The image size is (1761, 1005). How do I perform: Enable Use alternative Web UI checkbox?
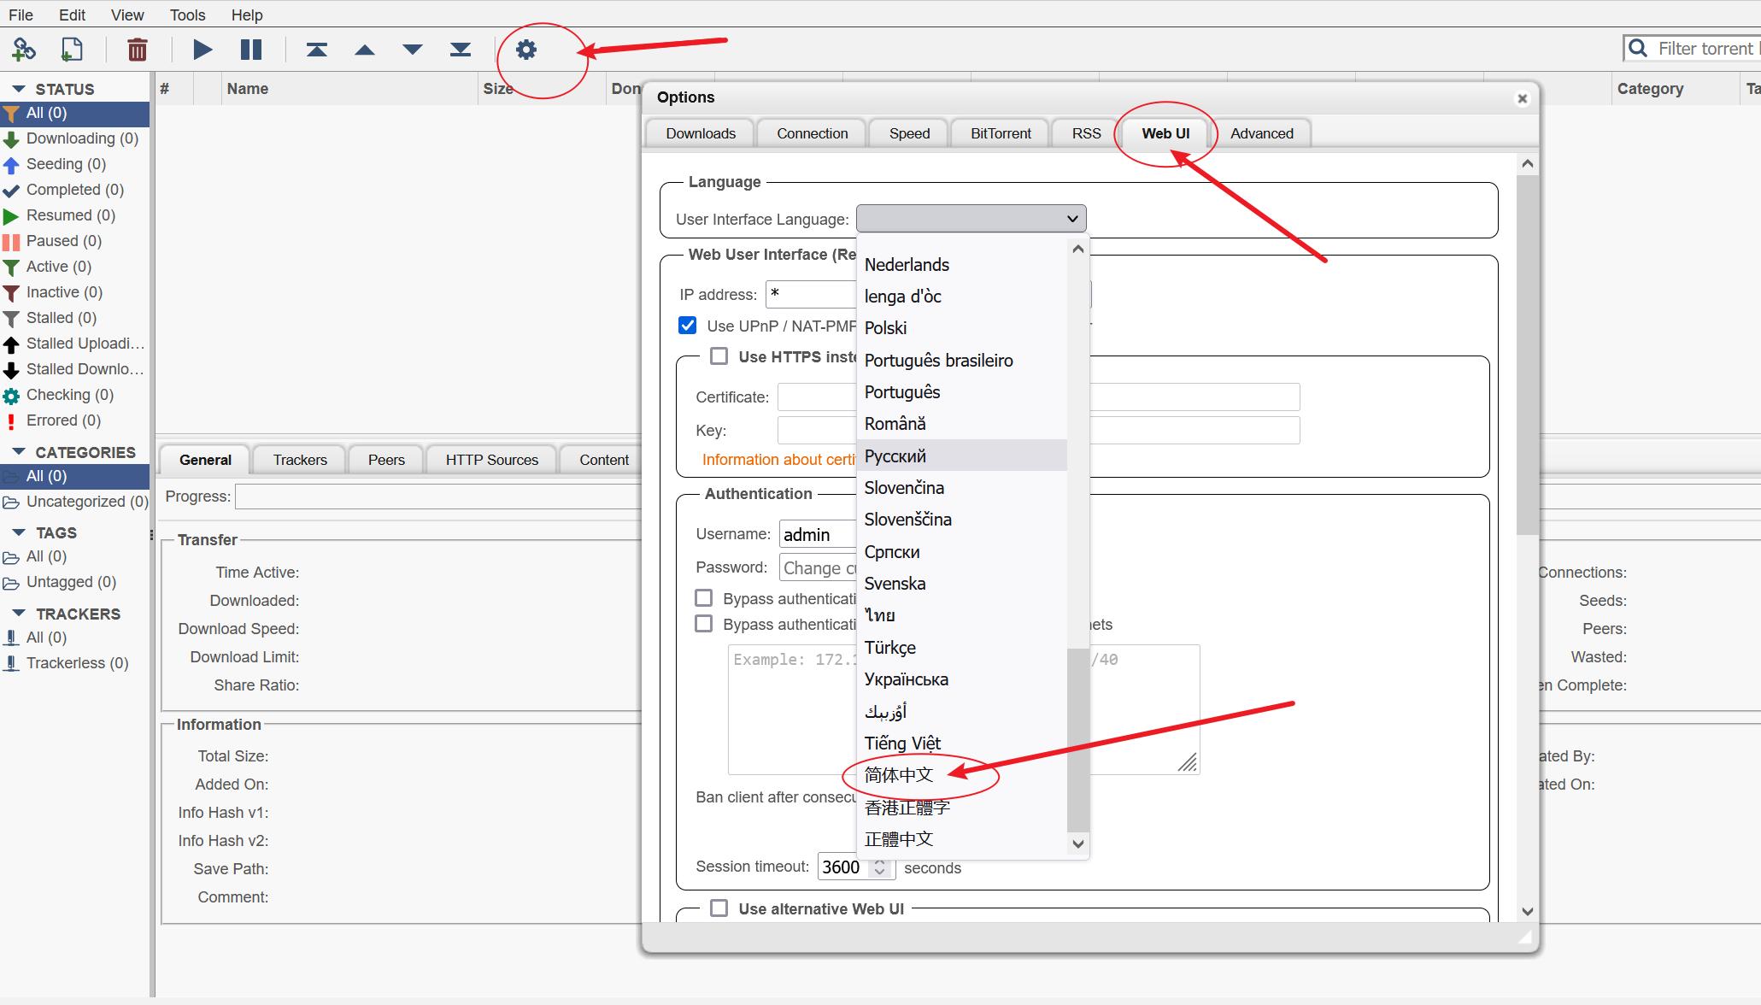(x=719, y=908)
